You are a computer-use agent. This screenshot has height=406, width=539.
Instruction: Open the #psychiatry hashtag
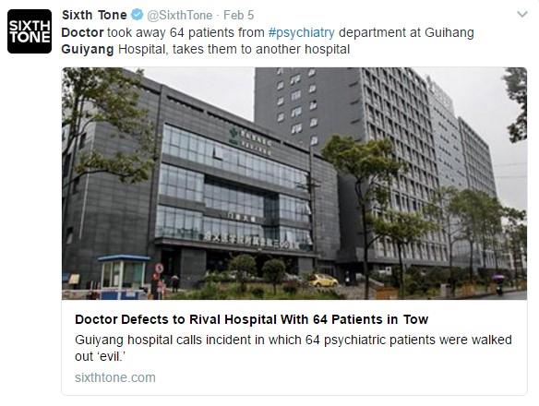coord(302,32)
